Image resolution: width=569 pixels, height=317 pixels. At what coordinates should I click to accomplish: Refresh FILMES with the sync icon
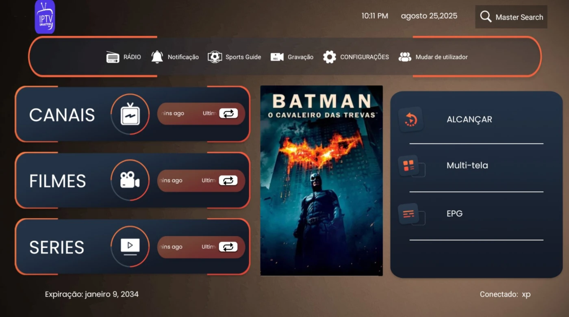point(228,180)
